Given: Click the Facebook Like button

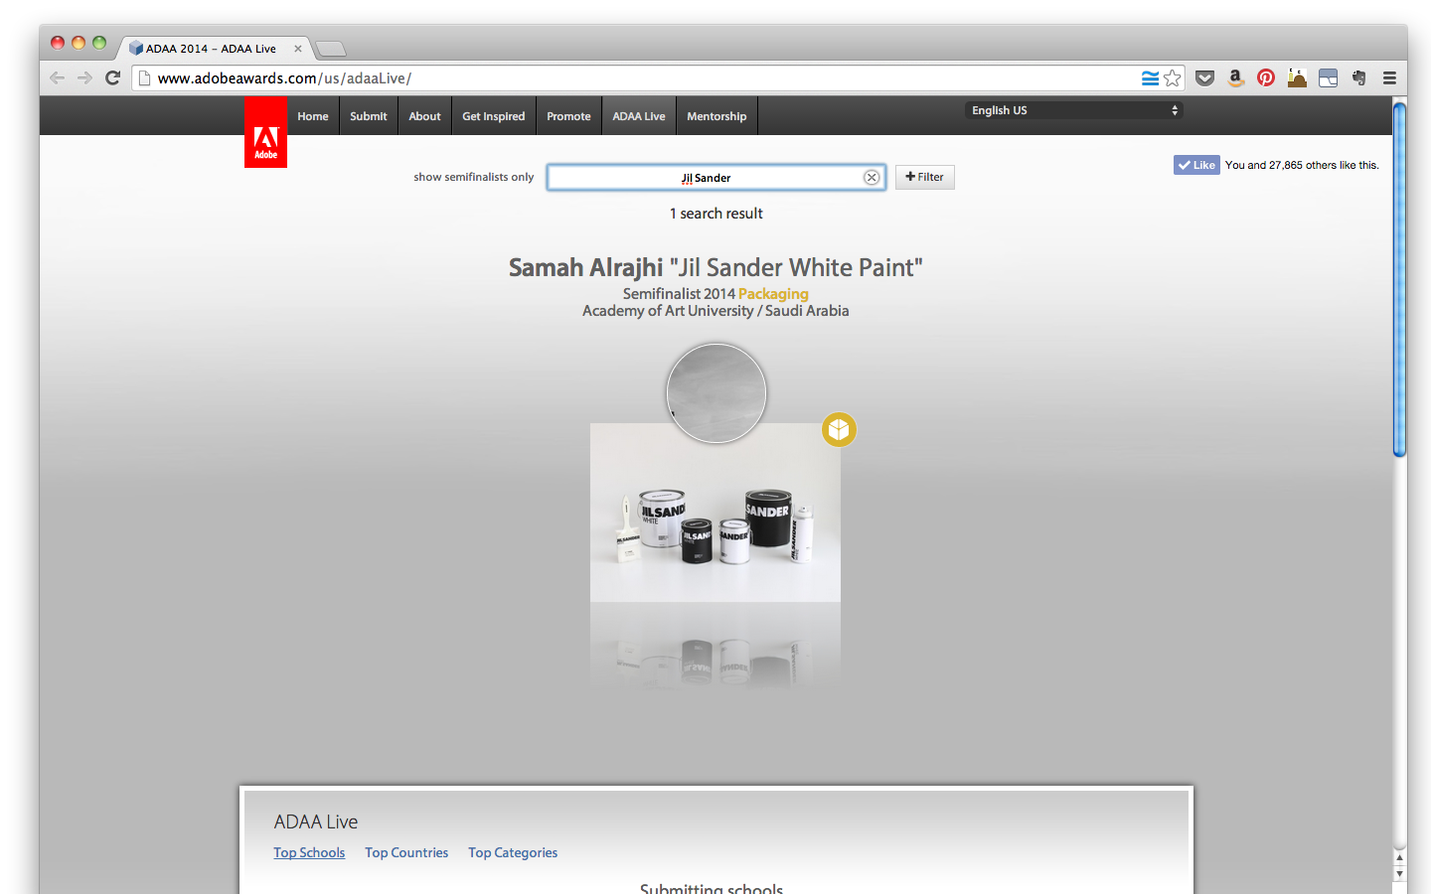Looking at the screenshot, I should coord(1196,165).
